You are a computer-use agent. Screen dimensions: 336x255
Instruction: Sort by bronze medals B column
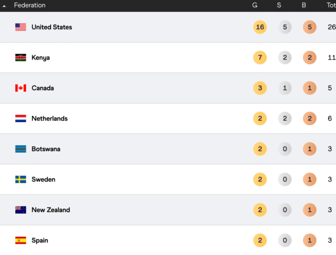(304, 5)
